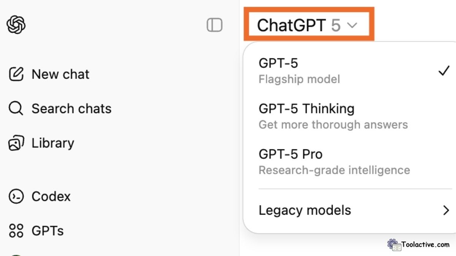Click the New chat pencil icon

click(16, 74)
